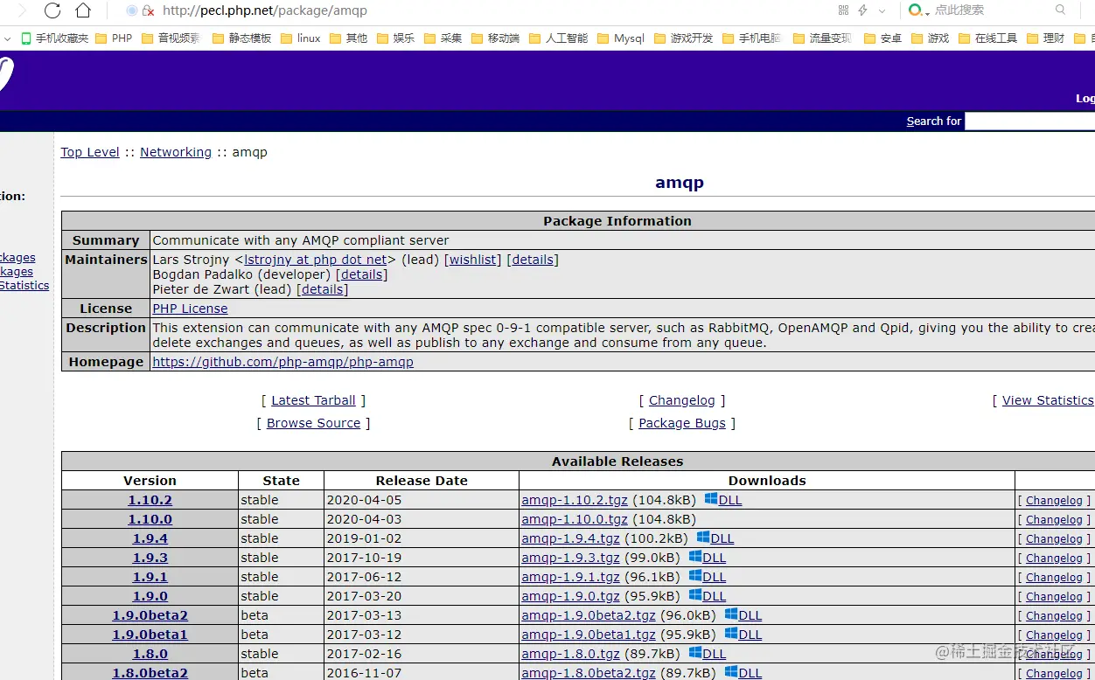Open the search engine selector dropdown
The height and width of the screenshot is (680, 1095).
point(918,10)
